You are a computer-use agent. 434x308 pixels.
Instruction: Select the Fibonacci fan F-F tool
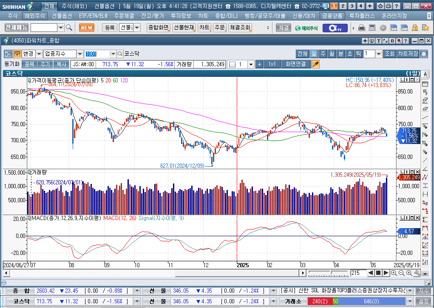tap(425, 245)
